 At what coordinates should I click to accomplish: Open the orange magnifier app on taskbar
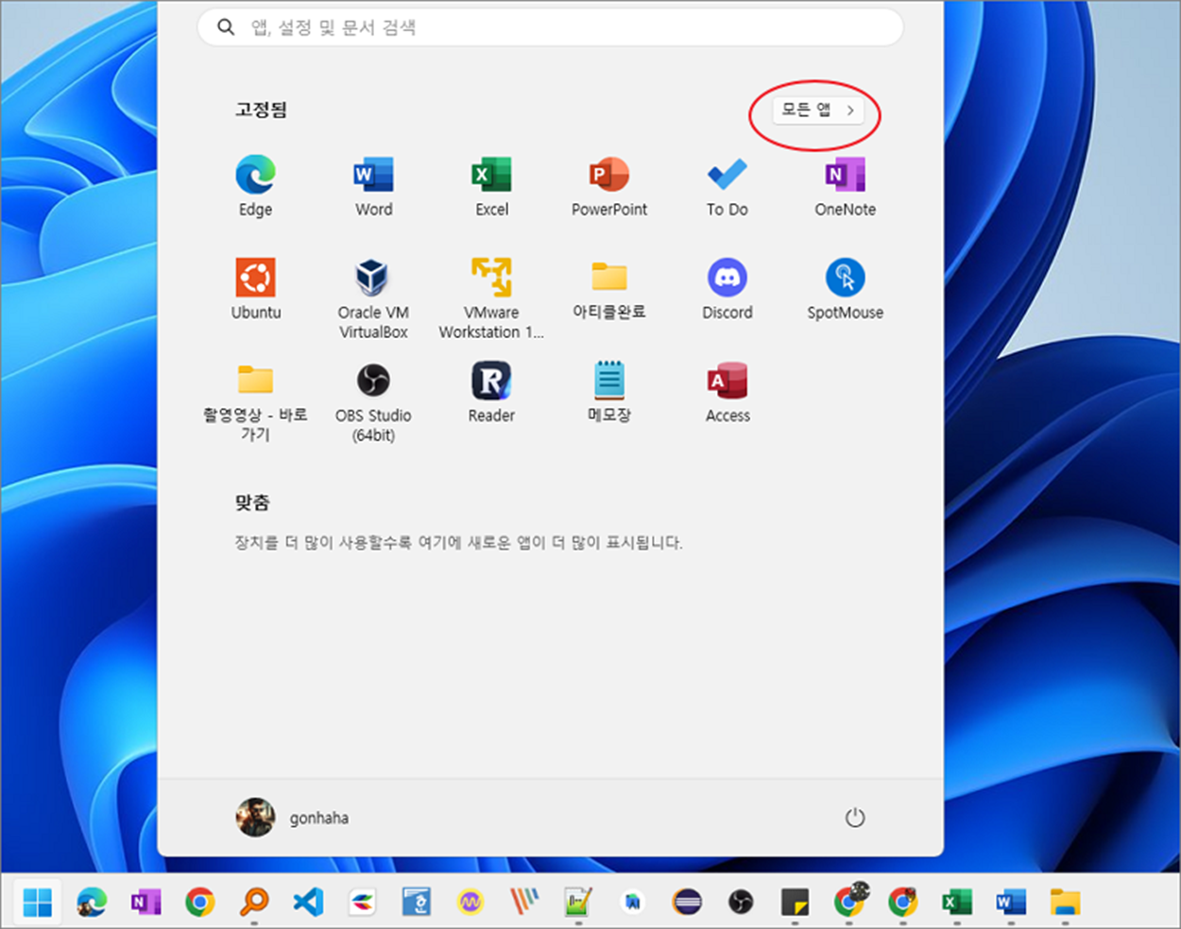254,903
